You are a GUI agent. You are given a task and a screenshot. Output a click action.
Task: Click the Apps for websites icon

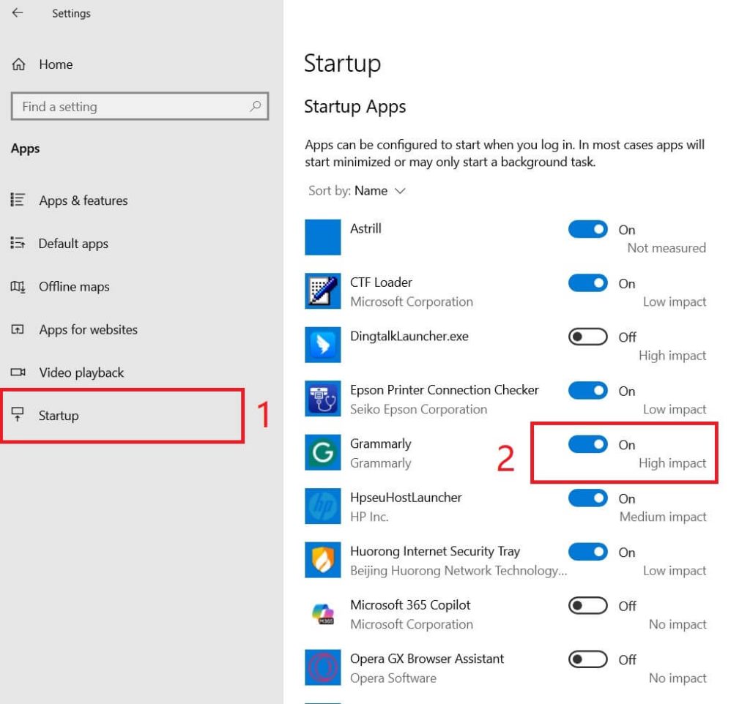coord(18,329)
